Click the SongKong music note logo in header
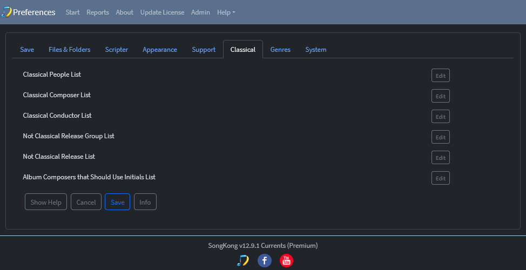 (6, 12)
